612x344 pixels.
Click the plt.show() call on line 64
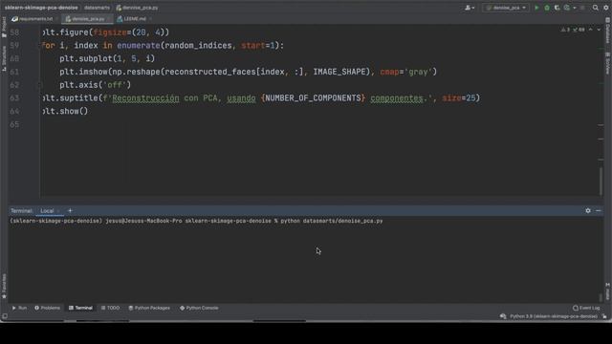click(x=65, y=111)
